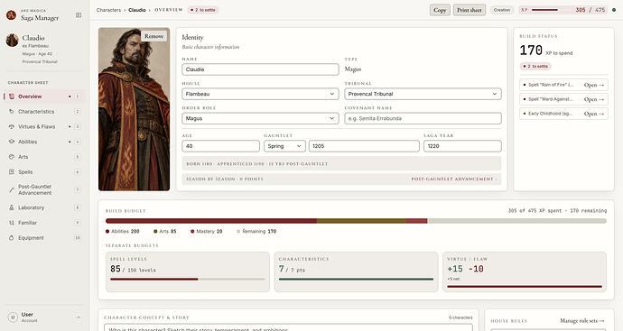The image size is (623, 331).
Task: Click the Claudio character portrait image
Action: point(134,109)
